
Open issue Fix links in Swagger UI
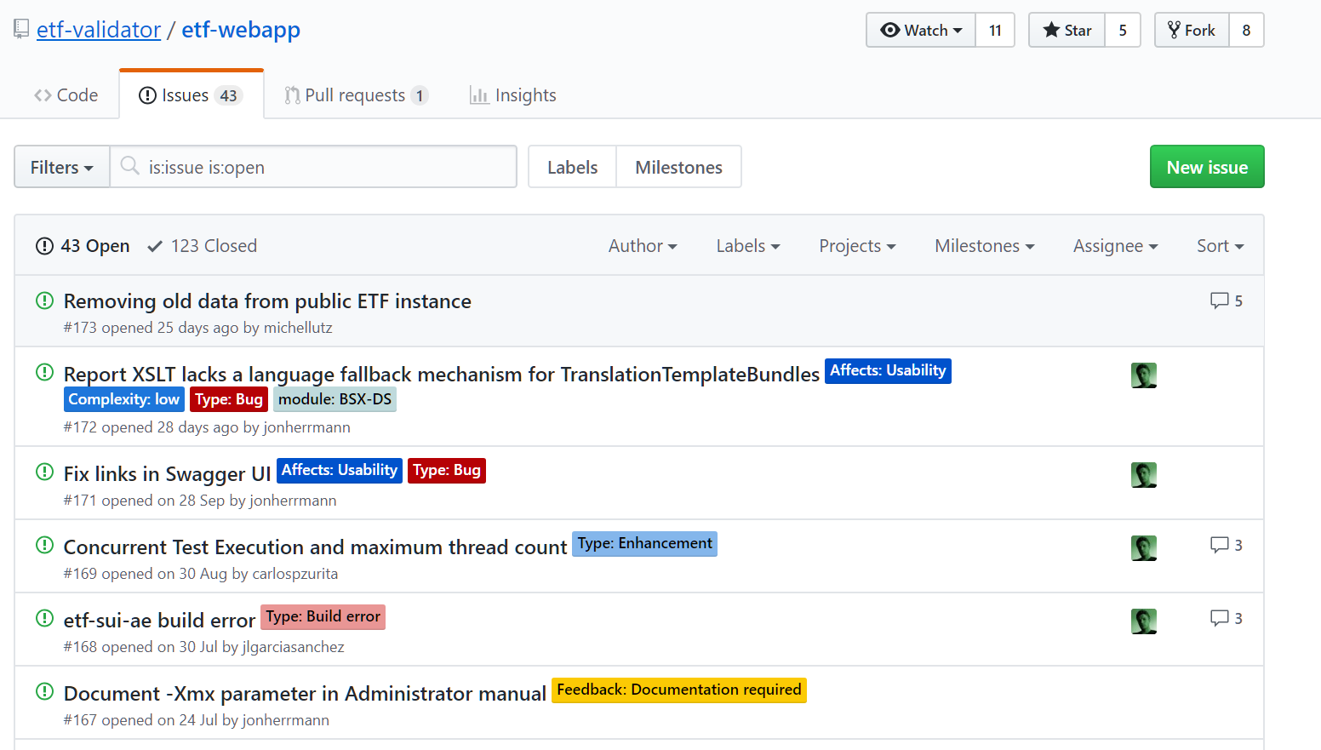coord(167,474)
